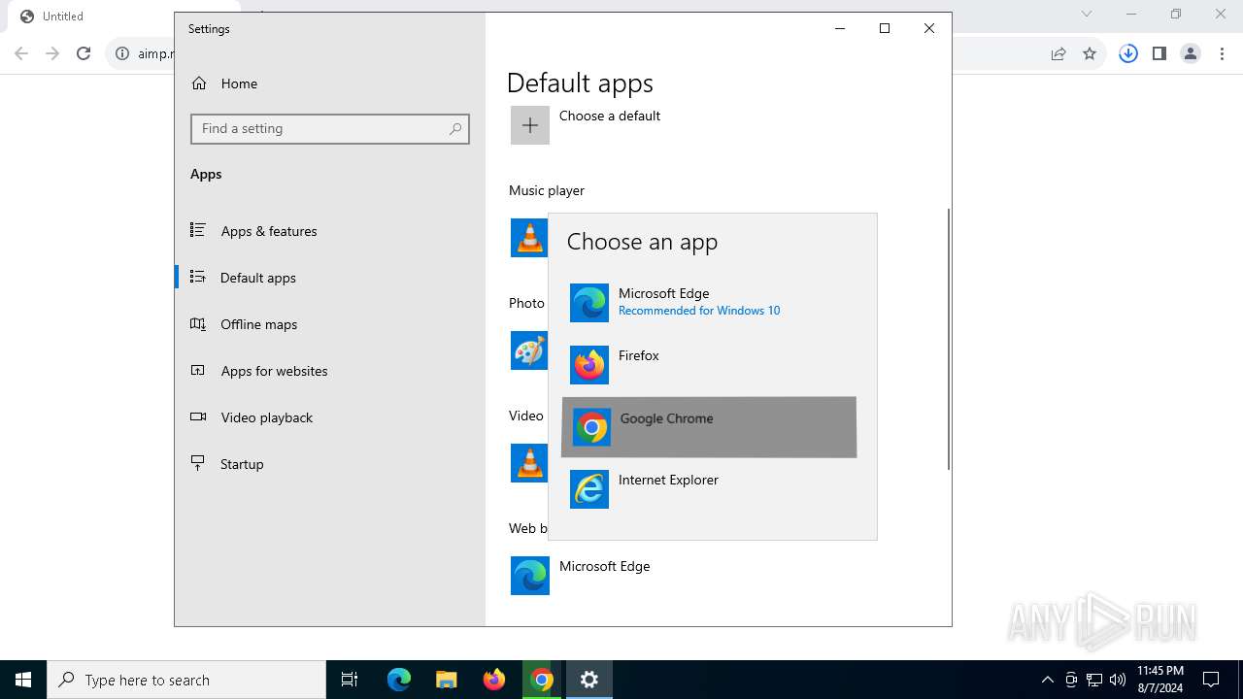Click the share icon in Chrome address bar

click(1058, 54)
